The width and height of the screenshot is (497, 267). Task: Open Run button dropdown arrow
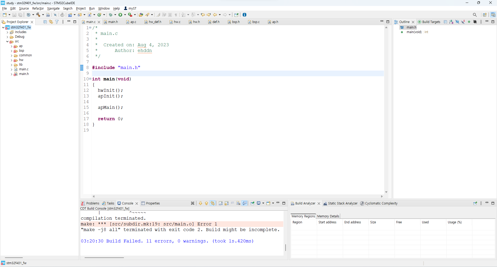click(x=125, y=15)
